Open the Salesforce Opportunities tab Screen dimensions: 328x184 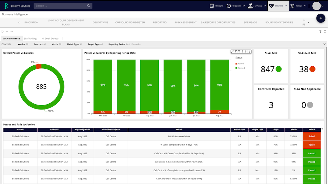[x=218, y=23]
